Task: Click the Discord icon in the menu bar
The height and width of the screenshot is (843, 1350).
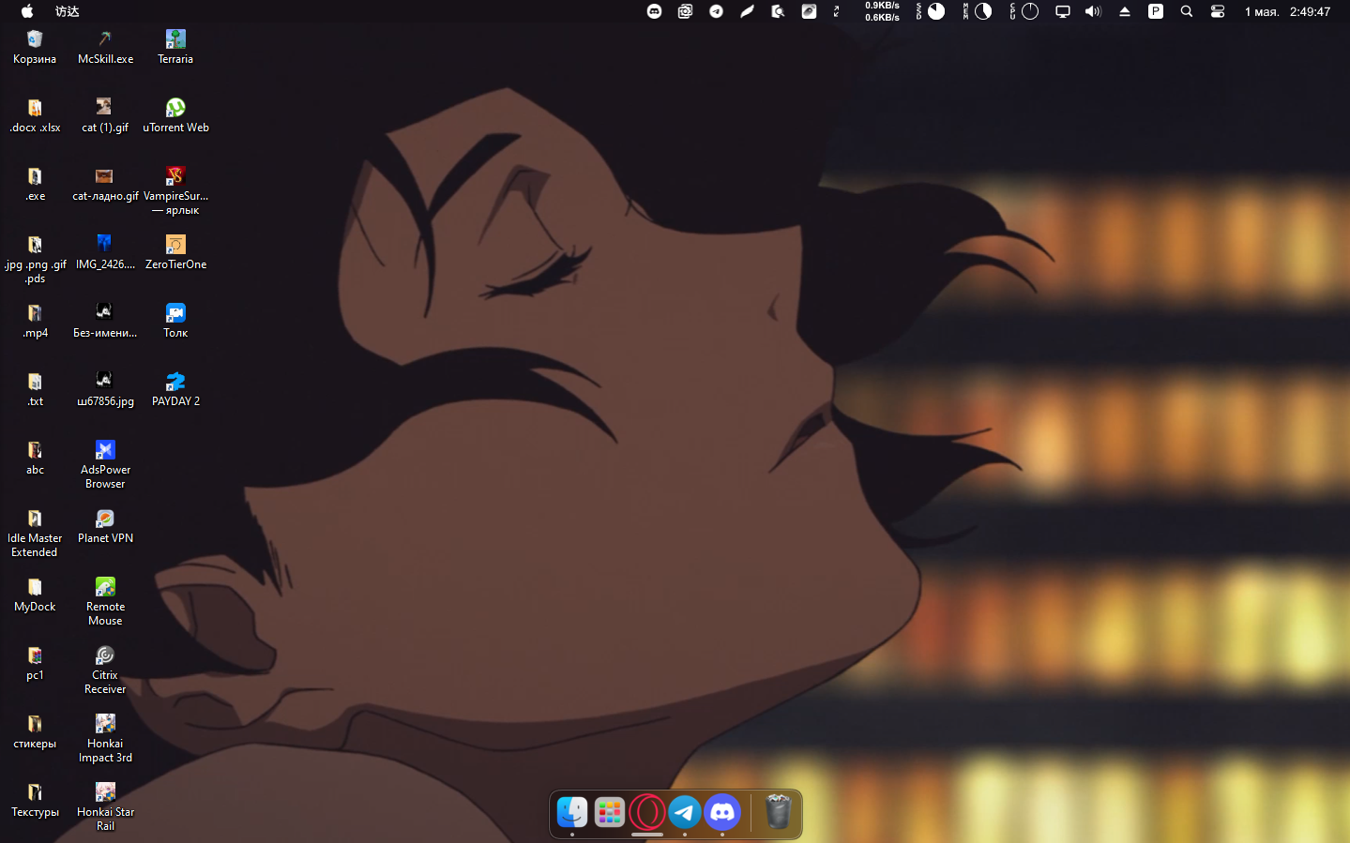Action: tap(655, 11)
